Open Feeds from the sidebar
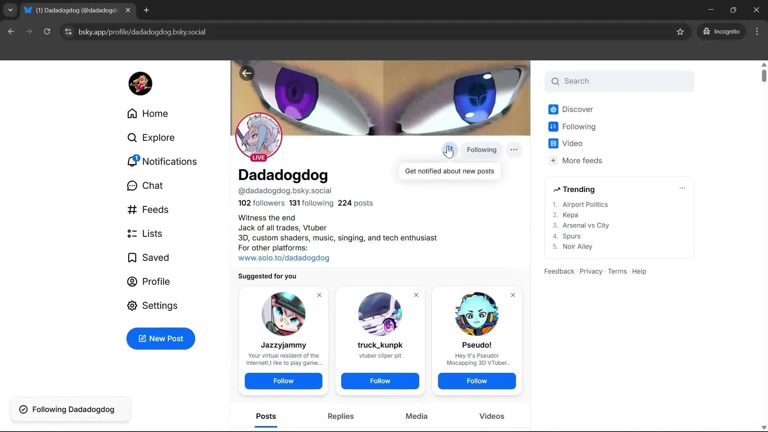This screenshot has height=432, width=768. pyautogui.click(x=156, y=209)
